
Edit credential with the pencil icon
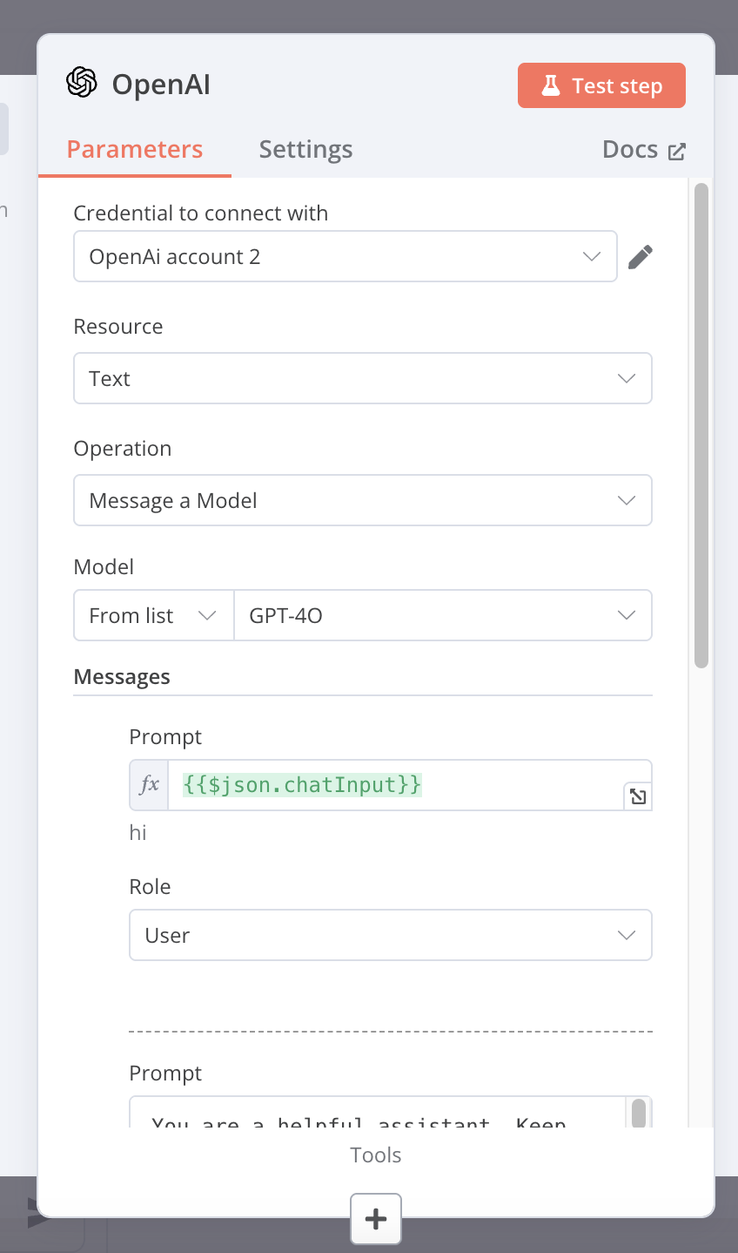pyautogui.click(x=641, y=257)
